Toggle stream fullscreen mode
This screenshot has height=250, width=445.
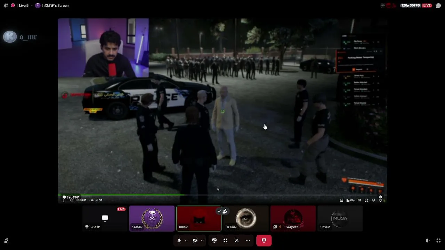(x=366, y=200)
